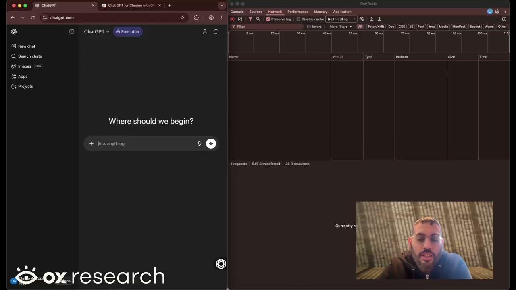The width and height of the screenshot is (516, 290).
Task: Collapse the ChatGPT sidebar with the panel icon
Action: (x=72, y=31)
